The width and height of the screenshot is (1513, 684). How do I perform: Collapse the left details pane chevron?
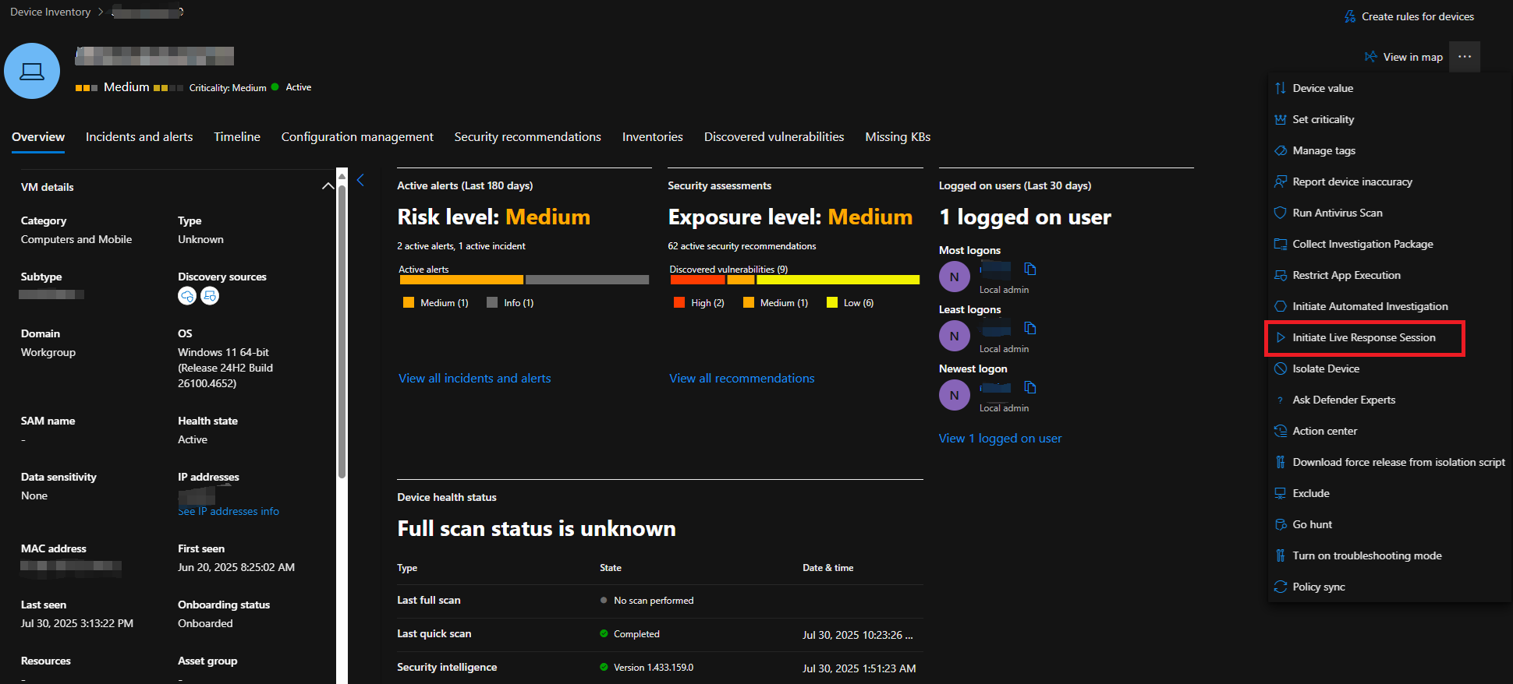360,180
